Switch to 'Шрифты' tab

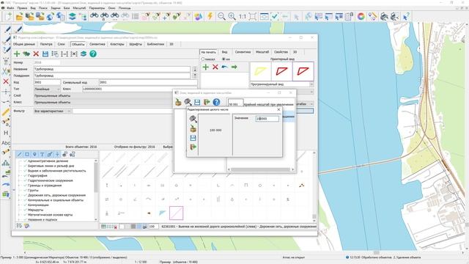pyautogui.click(x=136, y=44)
